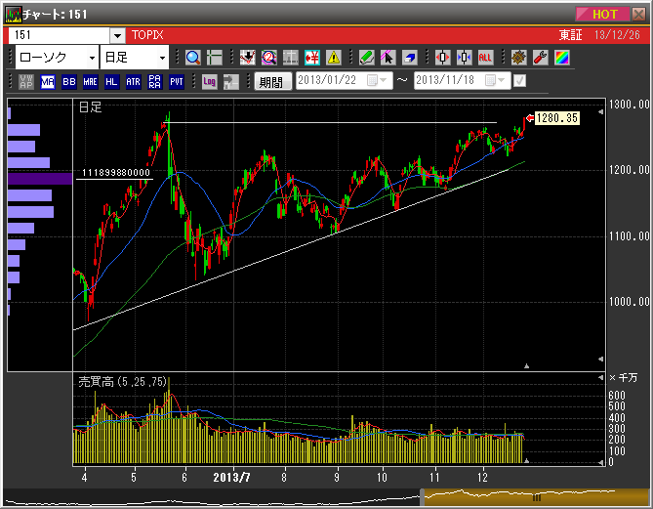Toggle the PARA parabolic indicator

(155, 82)
